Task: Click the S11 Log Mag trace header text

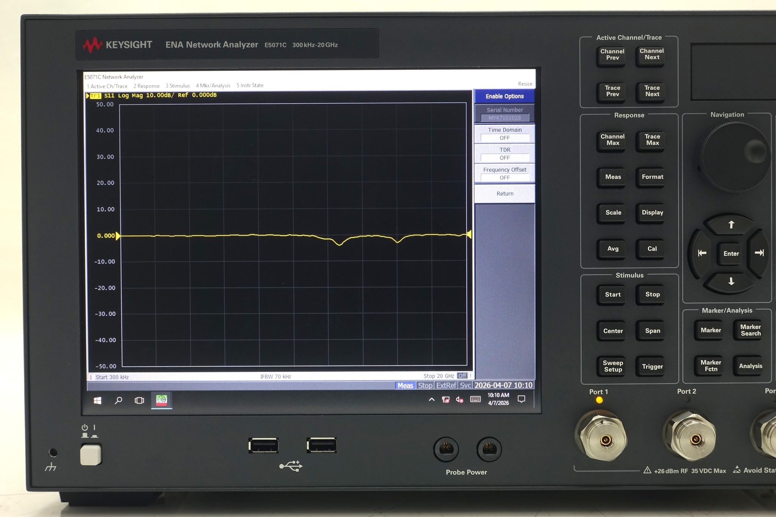Action: [160, 95]
